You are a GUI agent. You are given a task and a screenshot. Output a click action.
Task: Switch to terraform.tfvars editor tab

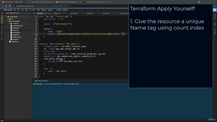pos(124,14)
